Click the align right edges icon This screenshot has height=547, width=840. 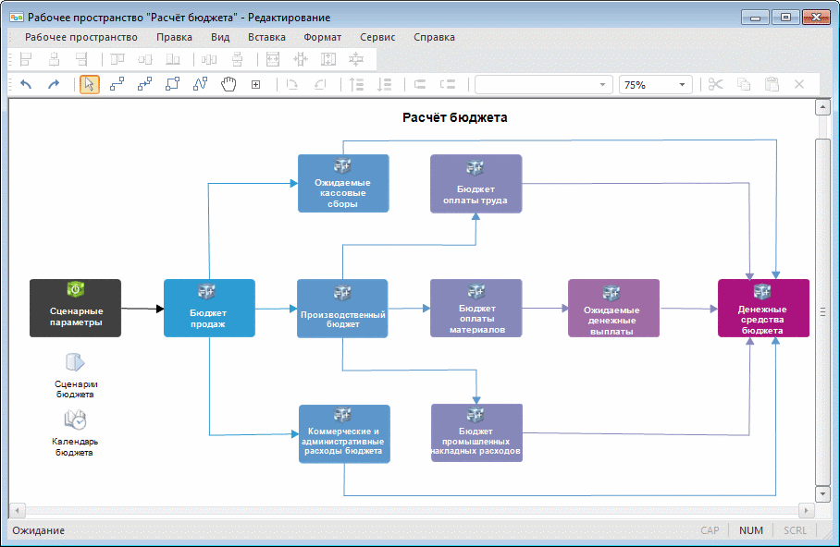point(81,59)
